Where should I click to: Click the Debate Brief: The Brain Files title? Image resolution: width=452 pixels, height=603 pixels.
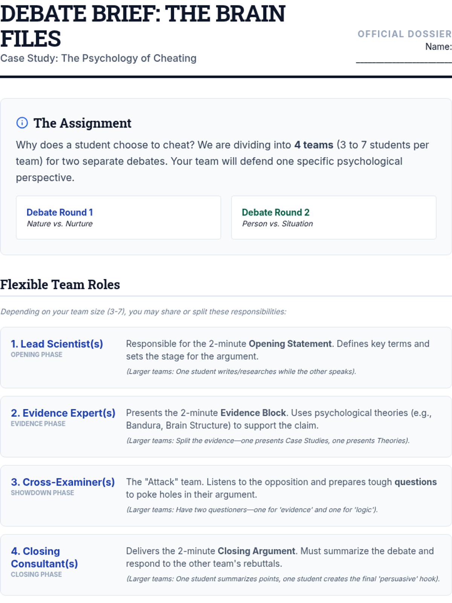143,26
